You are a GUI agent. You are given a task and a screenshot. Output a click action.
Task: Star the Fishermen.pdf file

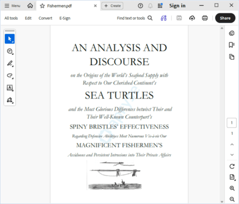pyautogui.click(x=42, y=6)
